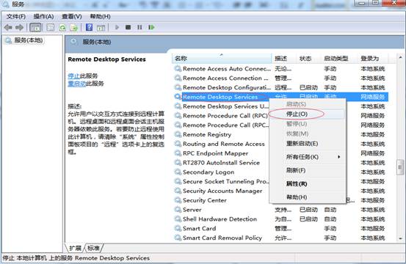Click gear icon of Server service row
The image size is (406, 264).
point(178,210)
